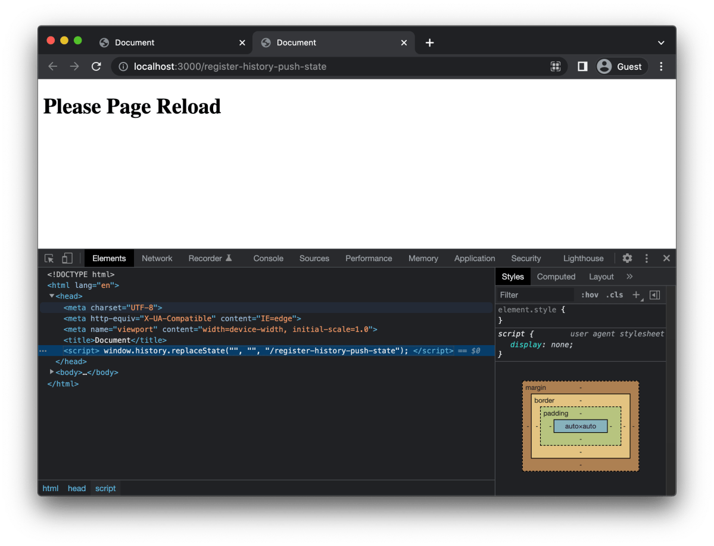Click the script breadcrumb
714x546 pixels.
point(105,489)
